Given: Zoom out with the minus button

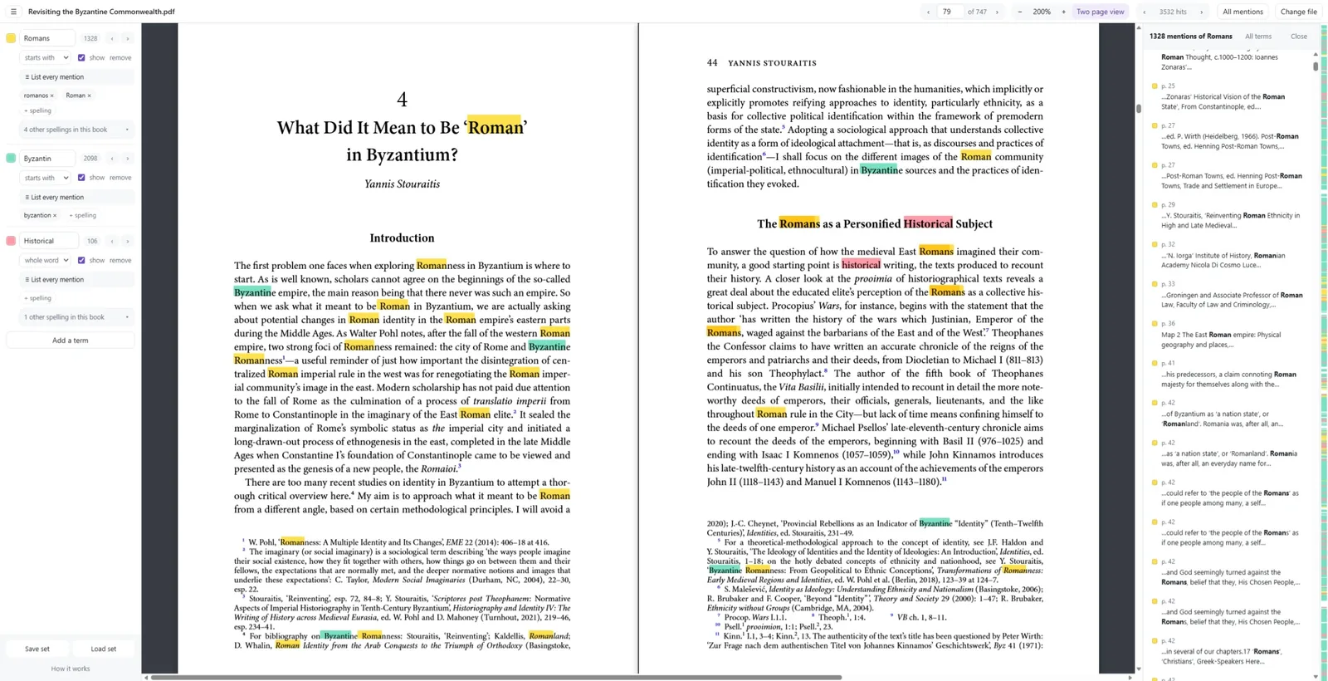Looking at the screenshot, I should pyautogui.click(x=1020, y=12).
